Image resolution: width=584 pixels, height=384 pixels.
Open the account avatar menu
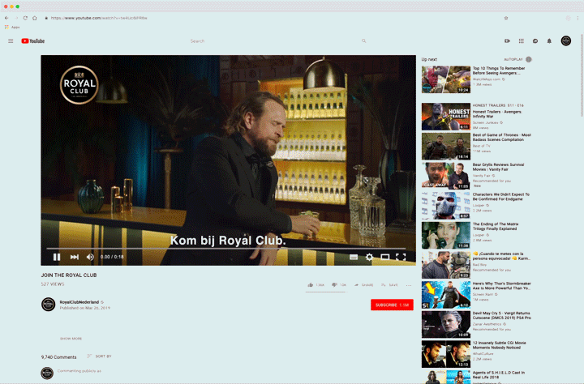coord(566,41)
